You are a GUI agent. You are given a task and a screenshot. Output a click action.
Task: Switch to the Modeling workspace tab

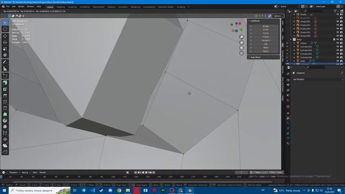(x=61, y=7)
